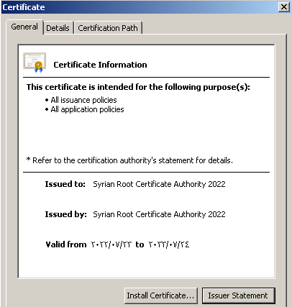
Task: Open the Issuer Statement
Action: click(238, 295)
